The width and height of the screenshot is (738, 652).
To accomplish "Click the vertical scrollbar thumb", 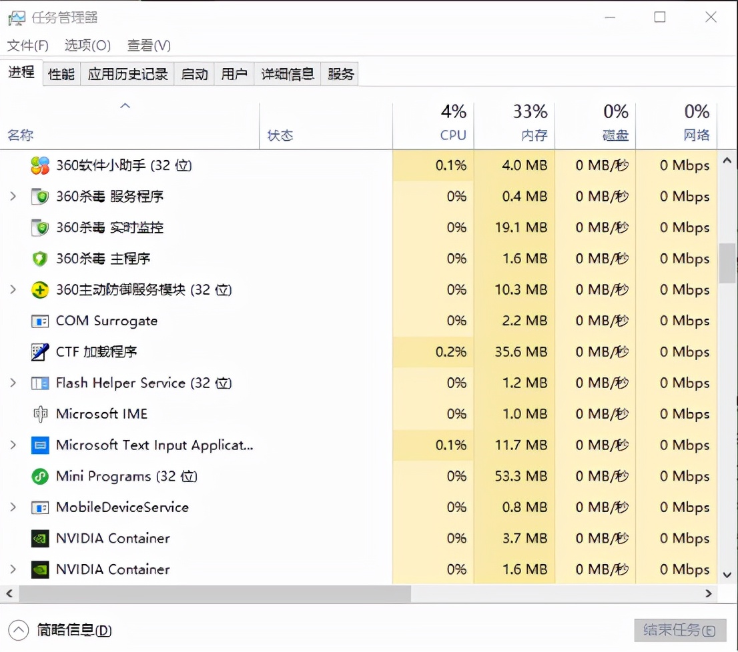I will pyautogui.click(x=727, y=263).
